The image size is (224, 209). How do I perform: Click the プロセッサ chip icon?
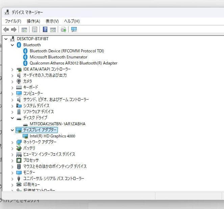point(19,160)
